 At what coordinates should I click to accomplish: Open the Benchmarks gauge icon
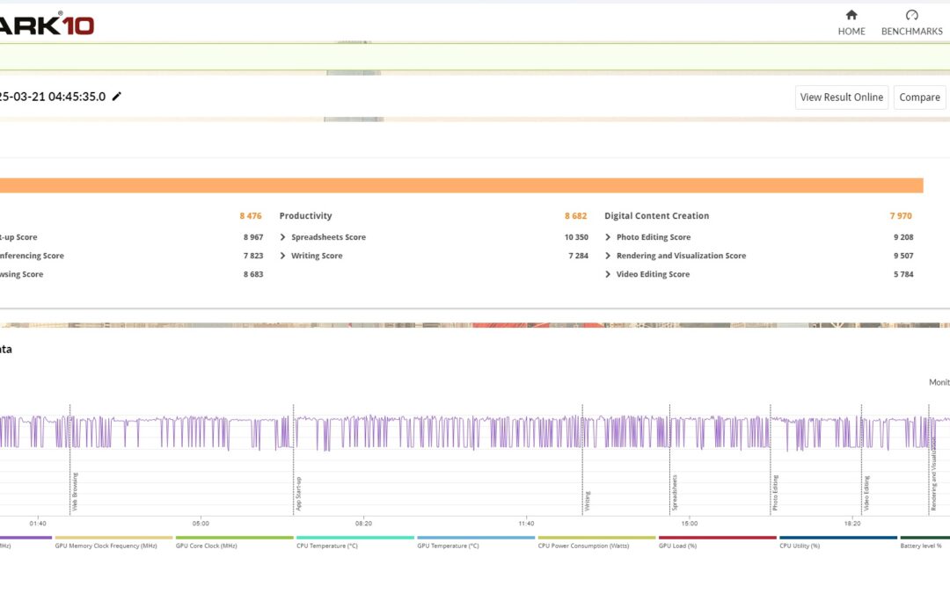coord(911,16)
